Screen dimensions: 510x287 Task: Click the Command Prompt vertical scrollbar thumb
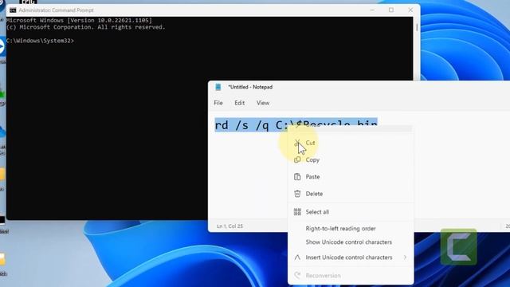click(417, 26)
